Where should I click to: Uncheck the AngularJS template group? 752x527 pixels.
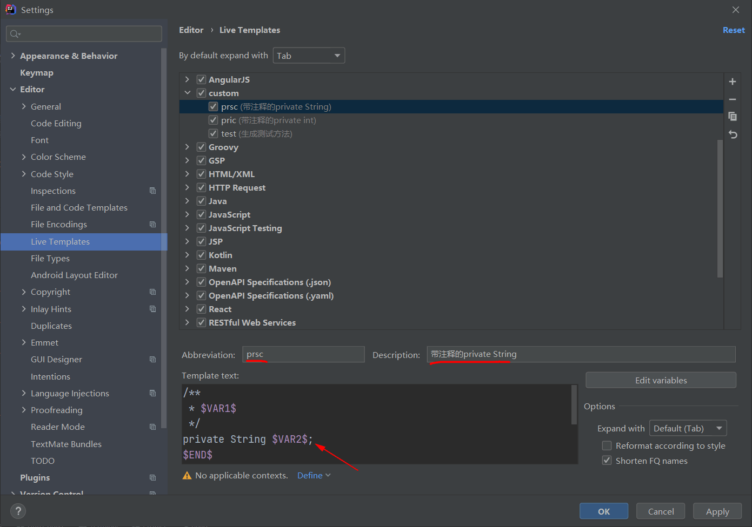pos(201,79)
